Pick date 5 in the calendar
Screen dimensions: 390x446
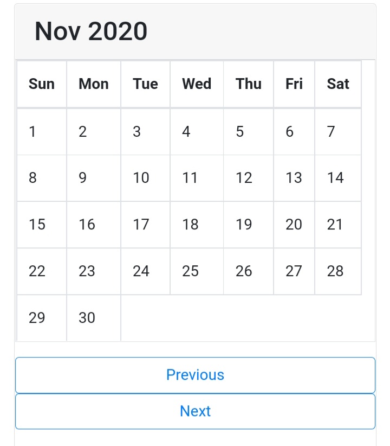coord(240,132)
